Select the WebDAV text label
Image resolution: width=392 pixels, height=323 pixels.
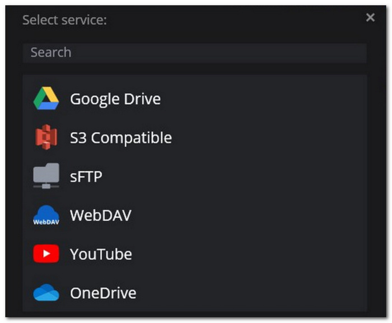click(100, 216)
